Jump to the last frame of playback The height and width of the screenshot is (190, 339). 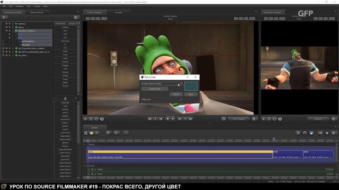click(x=191, y=119)
